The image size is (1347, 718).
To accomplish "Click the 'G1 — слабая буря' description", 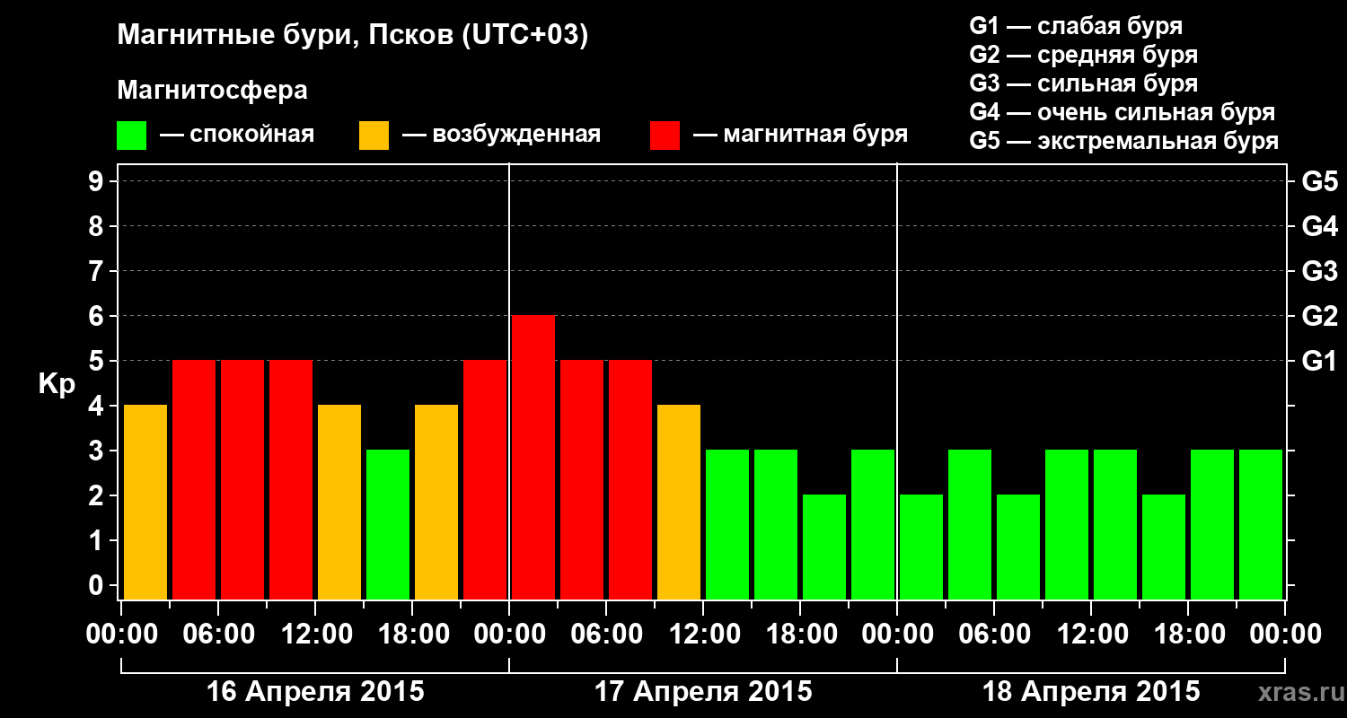I will point(1076,26).
